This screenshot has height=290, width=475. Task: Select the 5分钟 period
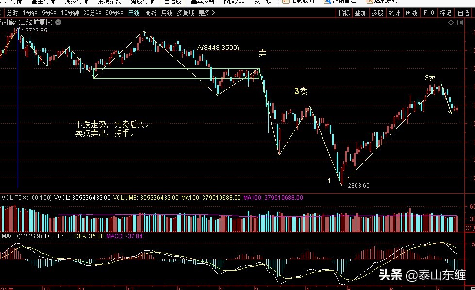49,13
